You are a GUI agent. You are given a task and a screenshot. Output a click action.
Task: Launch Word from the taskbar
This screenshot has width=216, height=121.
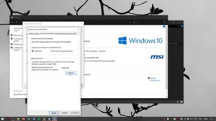pyautogui.click(x=34, y=119)
